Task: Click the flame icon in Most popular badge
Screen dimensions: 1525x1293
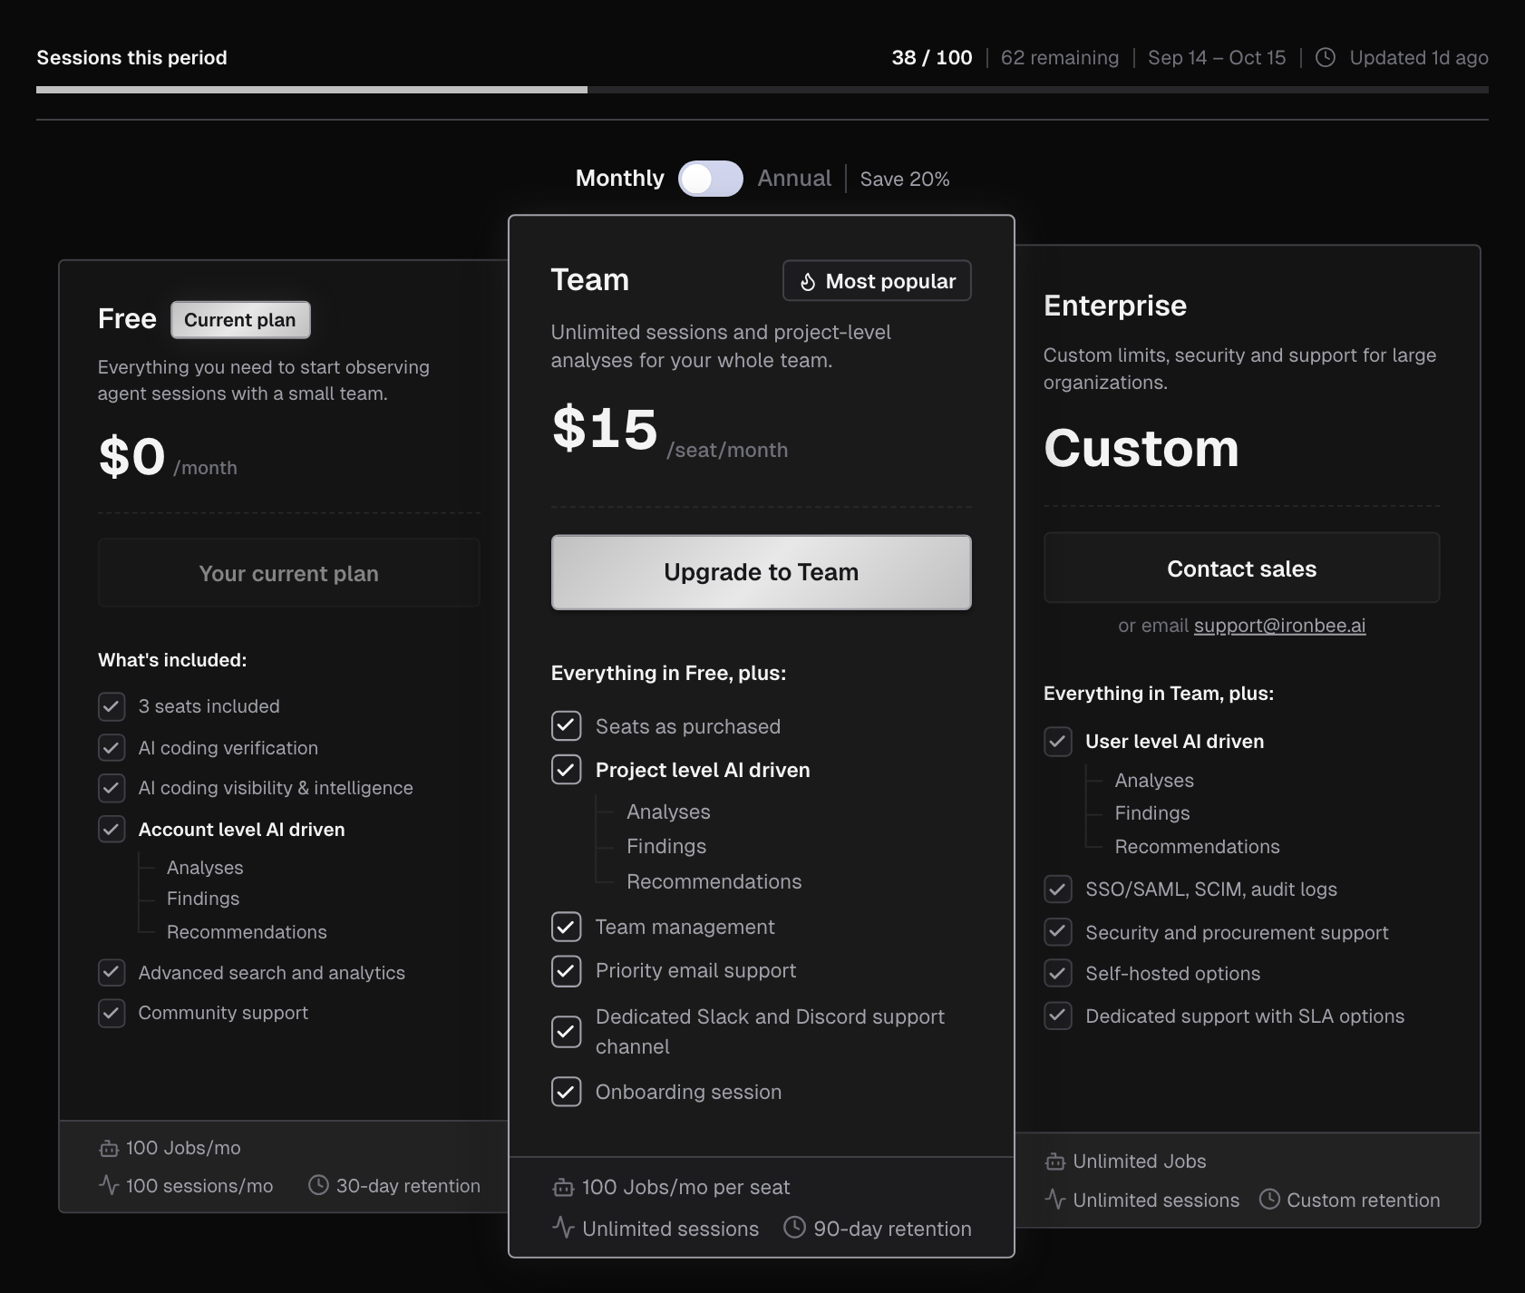Action: click(x=808, y=282)
